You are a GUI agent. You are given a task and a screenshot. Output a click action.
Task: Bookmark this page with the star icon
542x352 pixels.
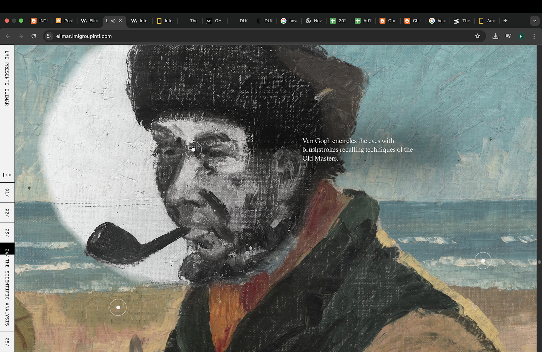(477, 36)
